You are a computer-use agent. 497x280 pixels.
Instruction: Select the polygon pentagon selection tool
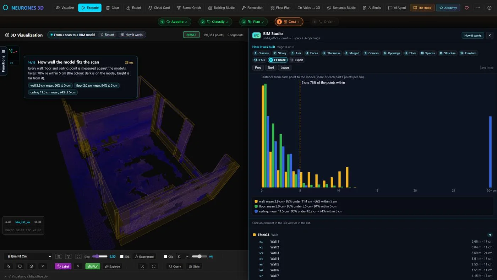tap(20, 266)
